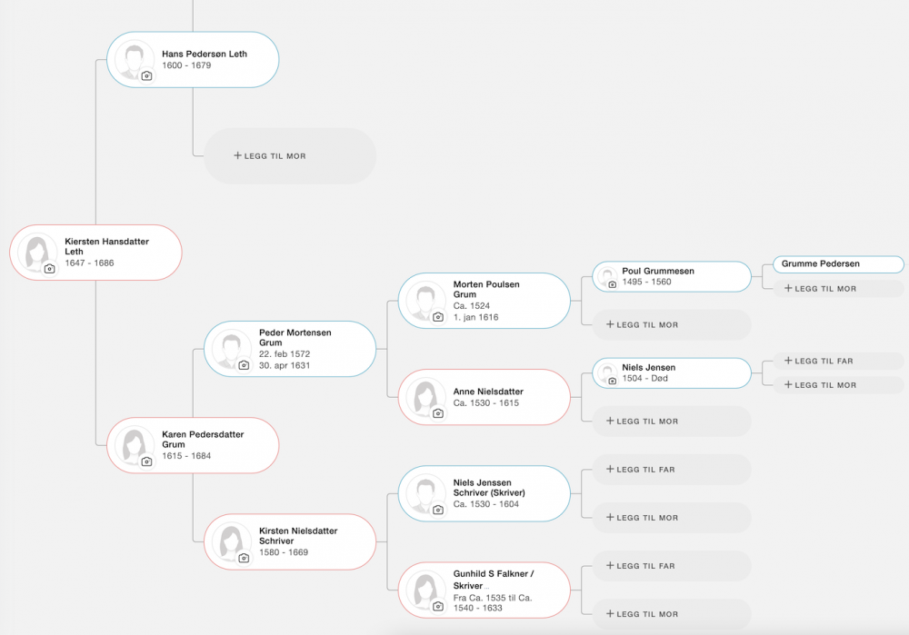The width and height of the screenshot is (909, 635).
Task: Click camera icon on Poul Grummesen card
Action: pos(613,284)
